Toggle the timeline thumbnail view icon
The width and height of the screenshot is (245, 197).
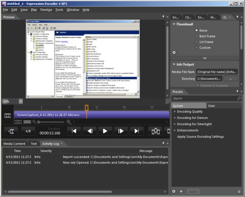(18, 122)
